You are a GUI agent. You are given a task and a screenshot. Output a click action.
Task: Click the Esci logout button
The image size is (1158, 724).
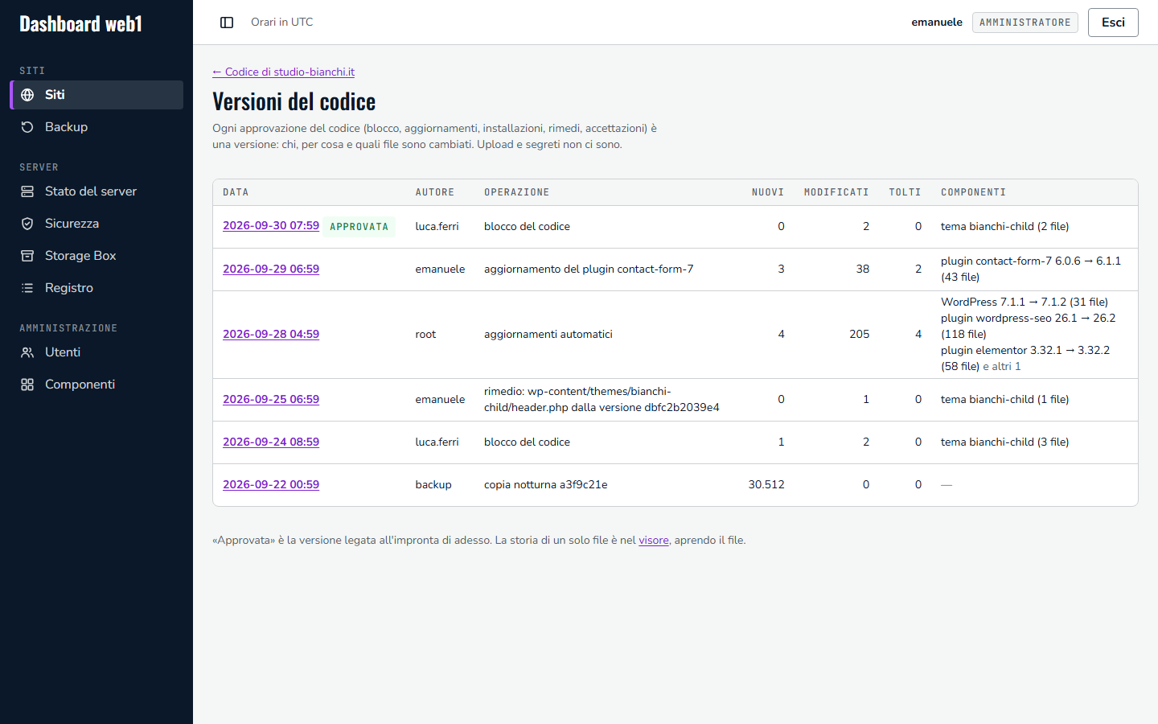tap(1113, 23)
